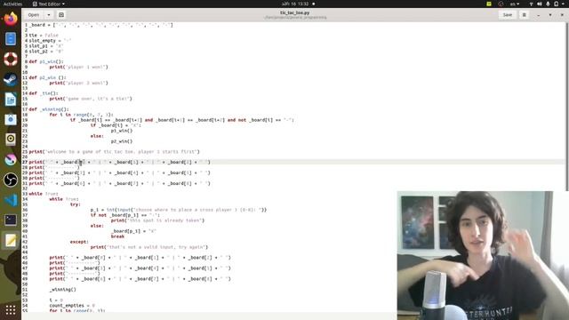569x320 pixels.
Task: Click 'p1_win()' call on line 21
Action: coord(122,131)
